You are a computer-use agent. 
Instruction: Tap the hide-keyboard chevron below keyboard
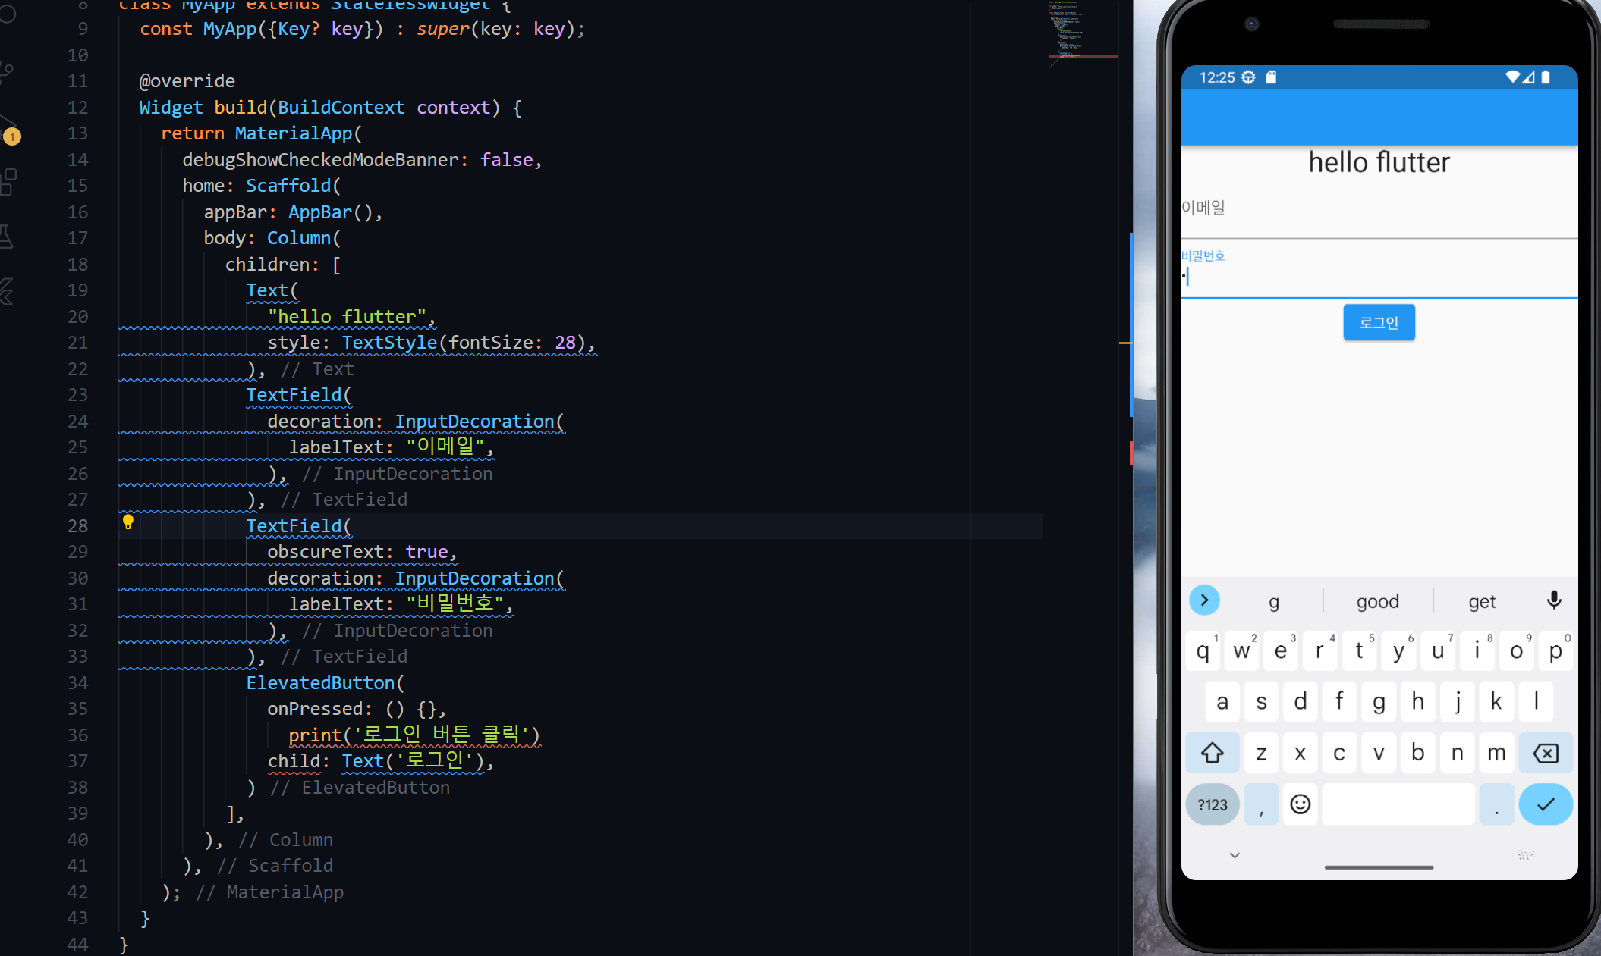[1235, 855]
